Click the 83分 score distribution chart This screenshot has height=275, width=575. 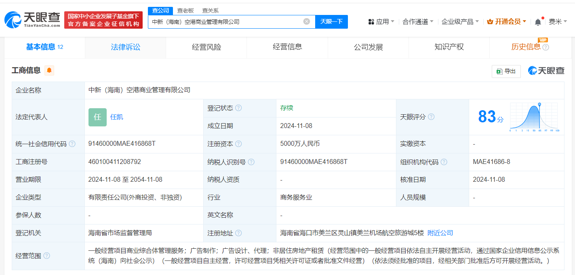(533, 117)
